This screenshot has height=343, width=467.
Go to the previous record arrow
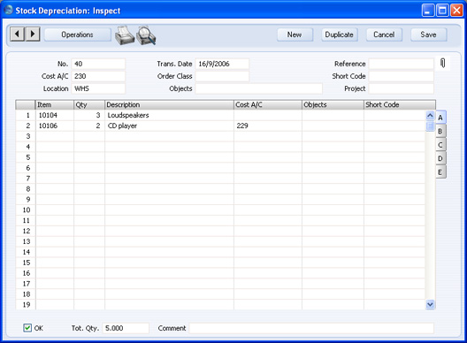point(18,34)
